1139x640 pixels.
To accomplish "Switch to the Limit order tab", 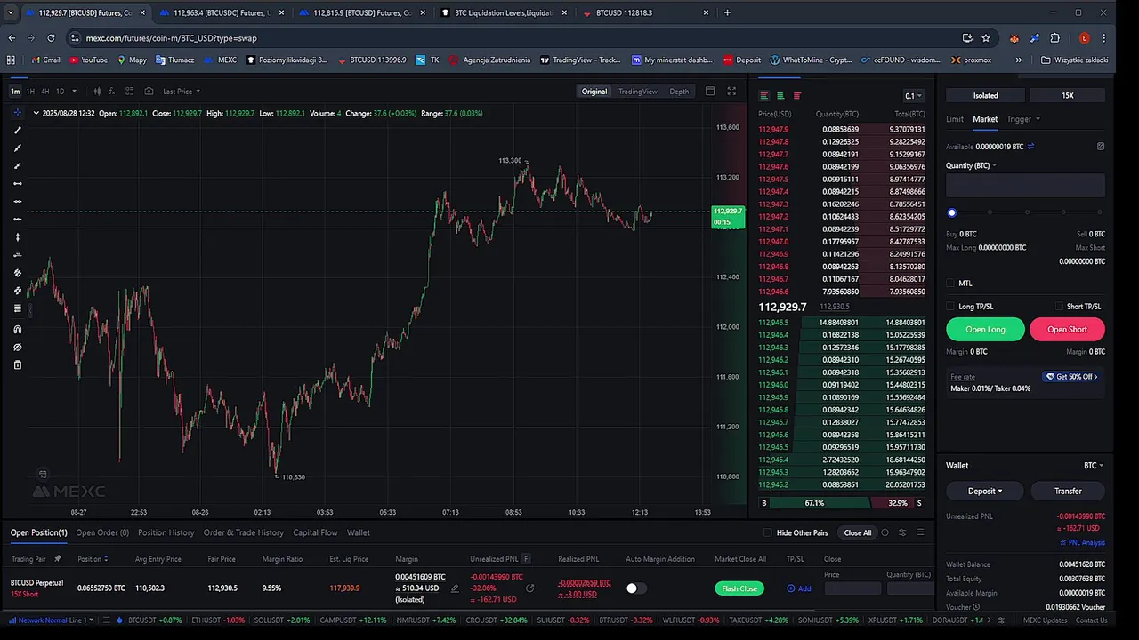I will (x=955, y=119).
